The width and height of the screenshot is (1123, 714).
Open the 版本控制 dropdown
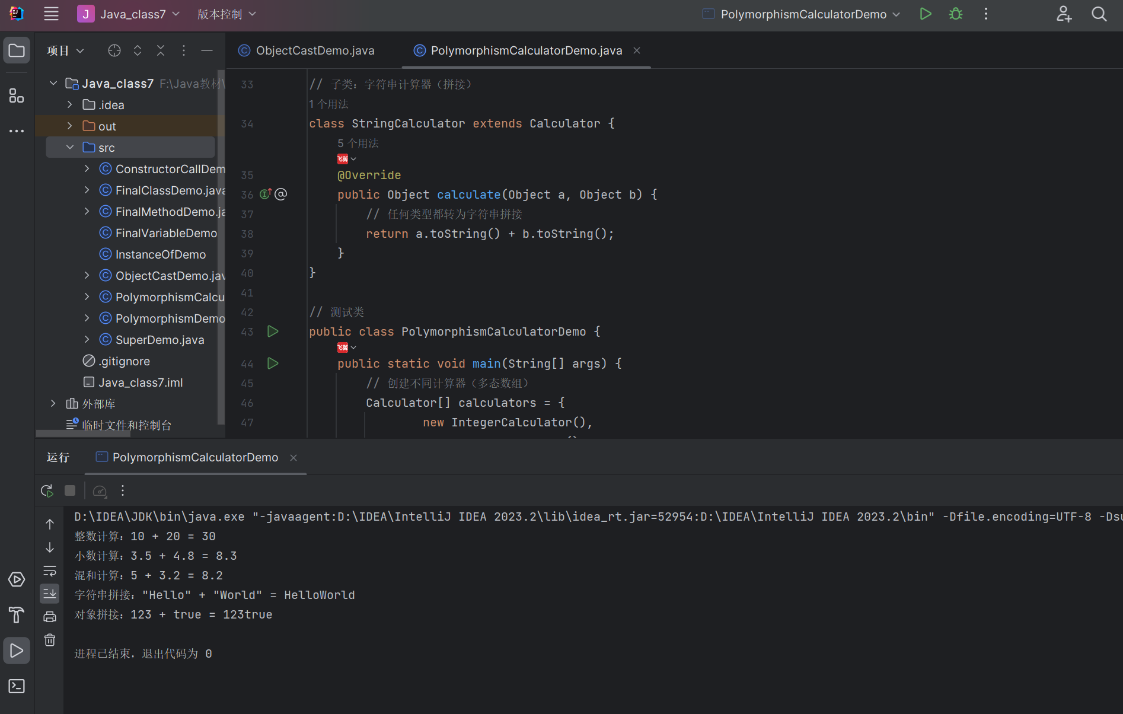(226, 14)
